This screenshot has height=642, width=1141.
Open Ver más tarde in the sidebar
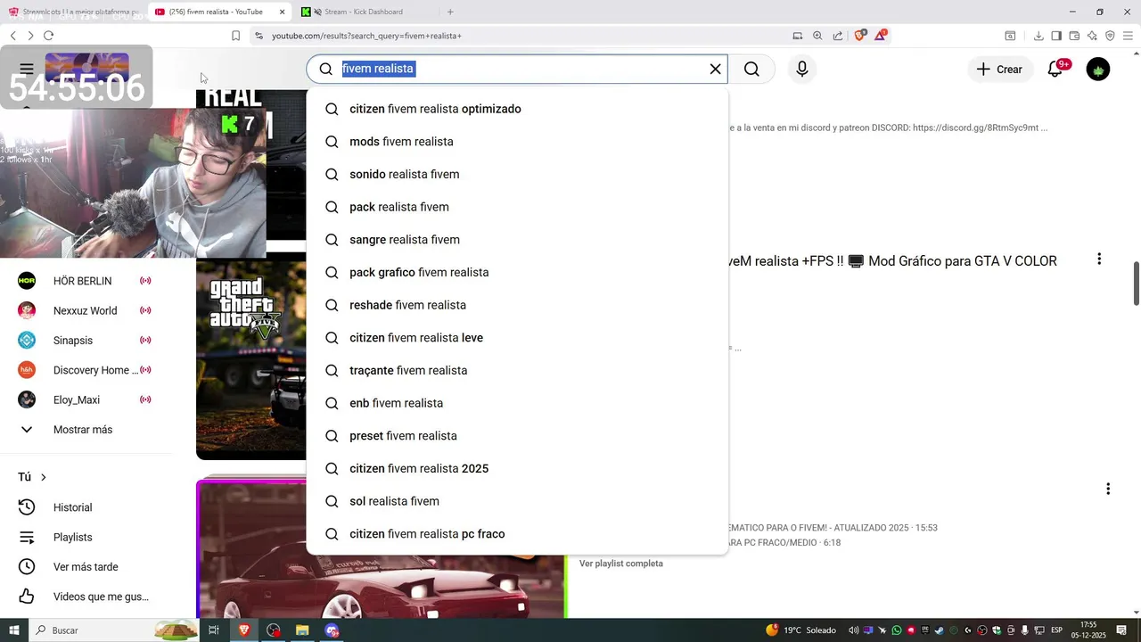[86, 567]
